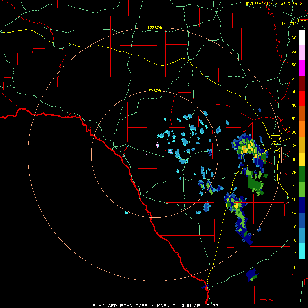308x308 pixels.
Task: Click the "100 NMI" range ring label
Action: click(x=155, y=27)
